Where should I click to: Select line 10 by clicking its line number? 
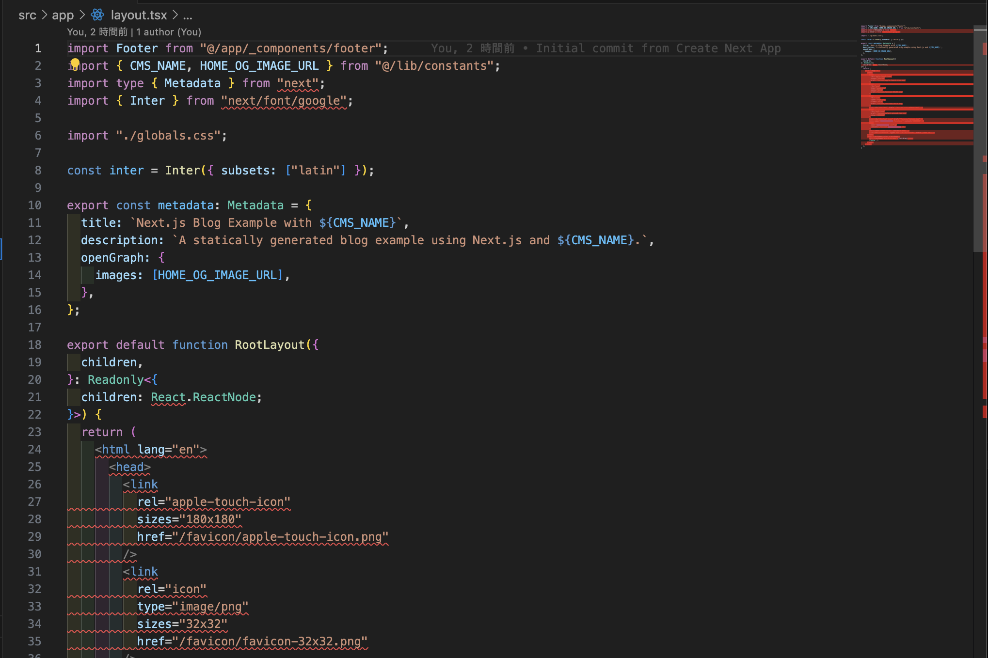(x=34, y=205)
